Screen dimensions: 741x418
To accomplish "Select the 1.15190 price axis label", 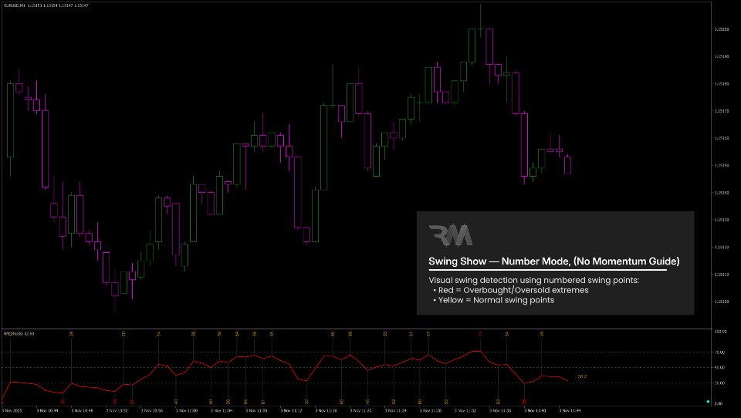I will (722, 56).
